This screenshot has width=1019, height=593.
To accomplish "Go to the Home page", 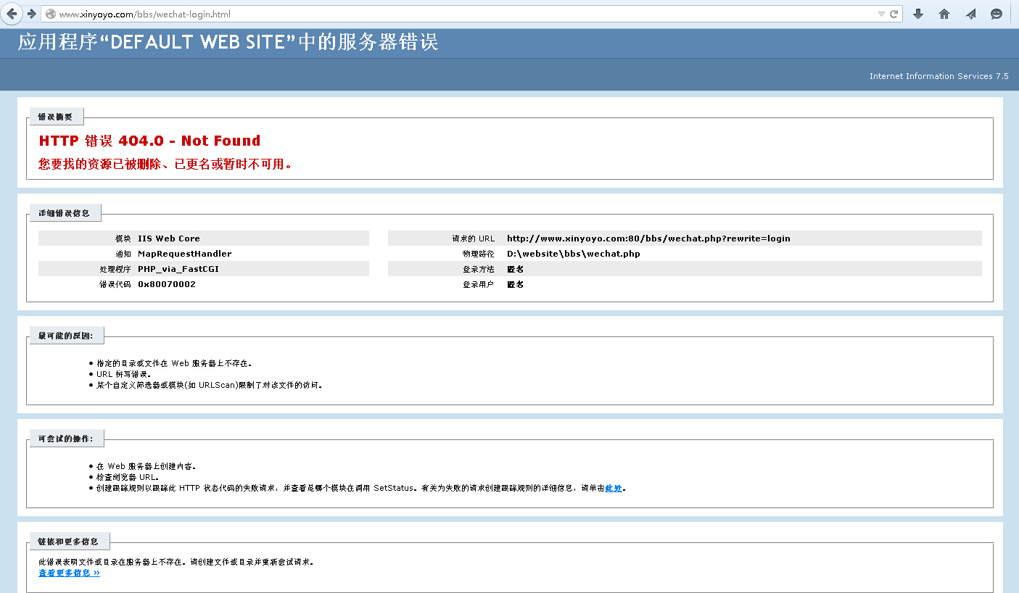I will 944,14.
